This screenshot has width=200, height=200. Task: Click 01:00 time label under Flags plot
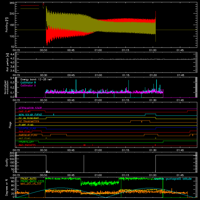click(98, 150)
